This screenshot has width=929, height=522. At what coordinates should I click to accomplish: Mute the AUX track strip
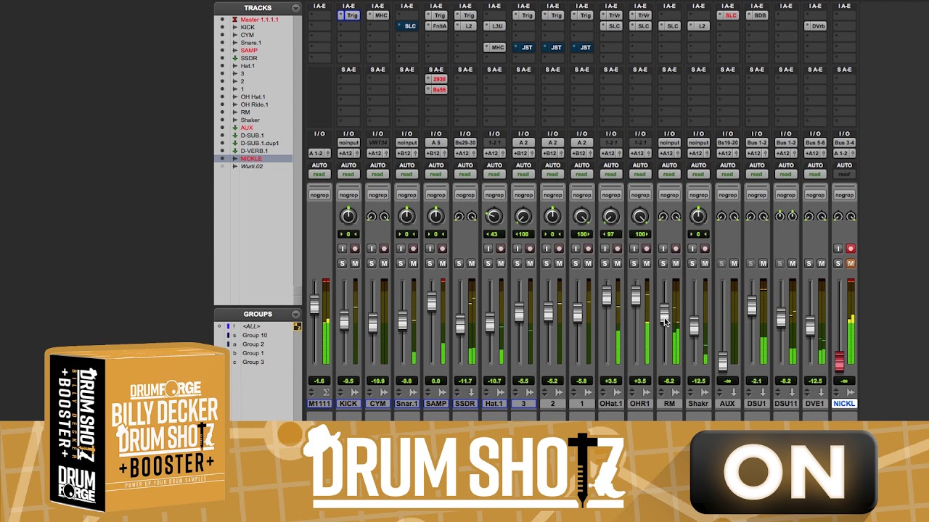coord(734,263)
